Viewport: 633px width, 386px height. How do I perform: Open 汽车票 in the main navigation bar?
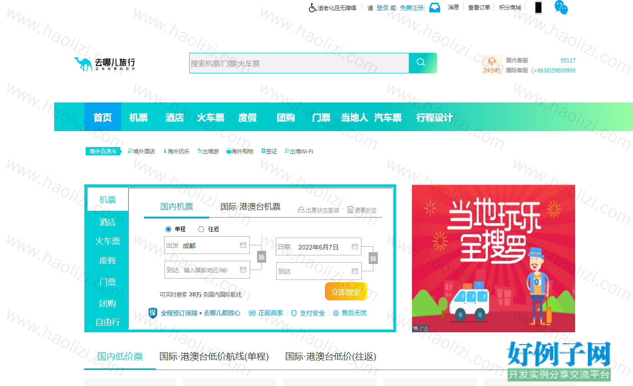(388, 117)
